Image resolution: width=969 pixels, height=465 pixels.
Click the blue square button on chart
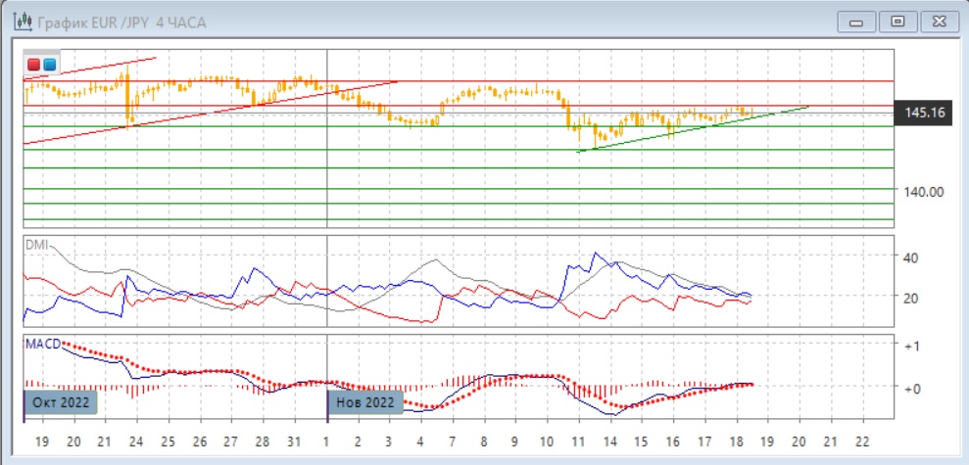tap(49, 65)
